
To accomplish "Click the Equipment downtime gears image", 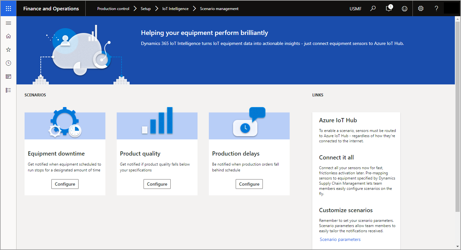I will (x=65, y=123).
